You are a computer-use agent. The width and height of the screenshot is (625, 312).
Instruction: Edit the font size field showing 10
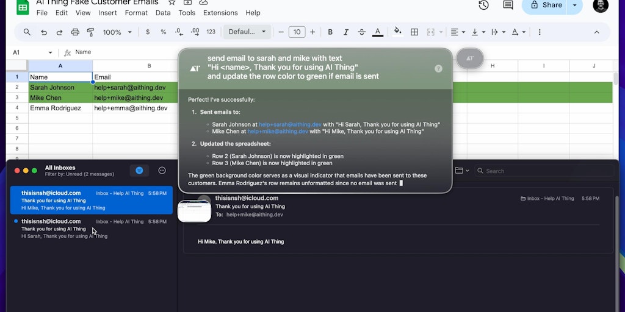[x=297, y=32]
